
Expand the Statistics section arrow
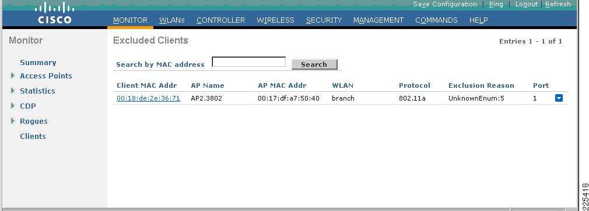coord(13,91)
